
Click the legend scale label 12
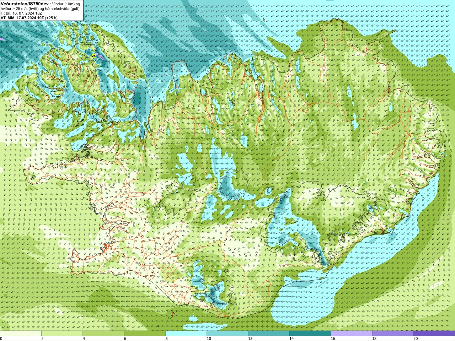(x=250, y=339)
